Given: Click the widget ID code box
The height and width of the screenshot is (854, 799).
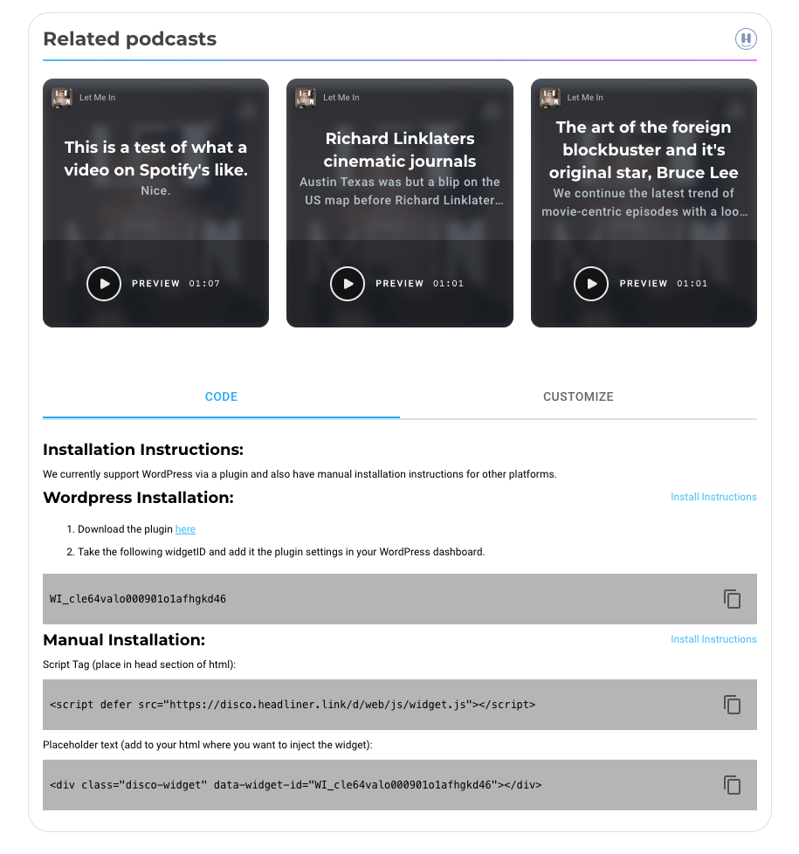Looking at the screenshot, I should 400,598.
